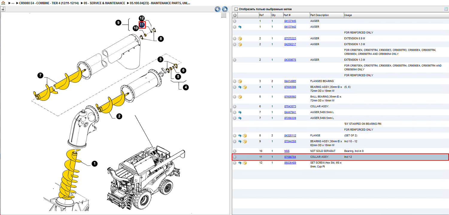This screenshot has height=215, width=449.
Task: Click blue arrow icon for part 84447941
Action: click(x=240, y=112)
